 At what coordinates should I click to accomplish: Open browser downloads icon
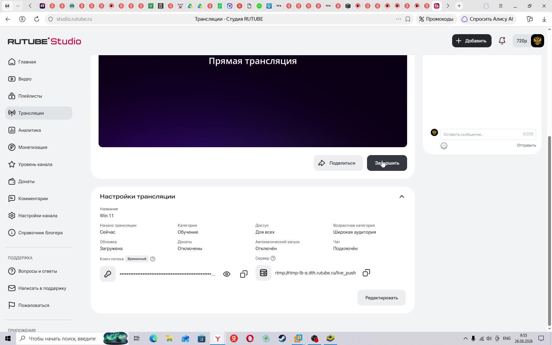tap(544, 19)
